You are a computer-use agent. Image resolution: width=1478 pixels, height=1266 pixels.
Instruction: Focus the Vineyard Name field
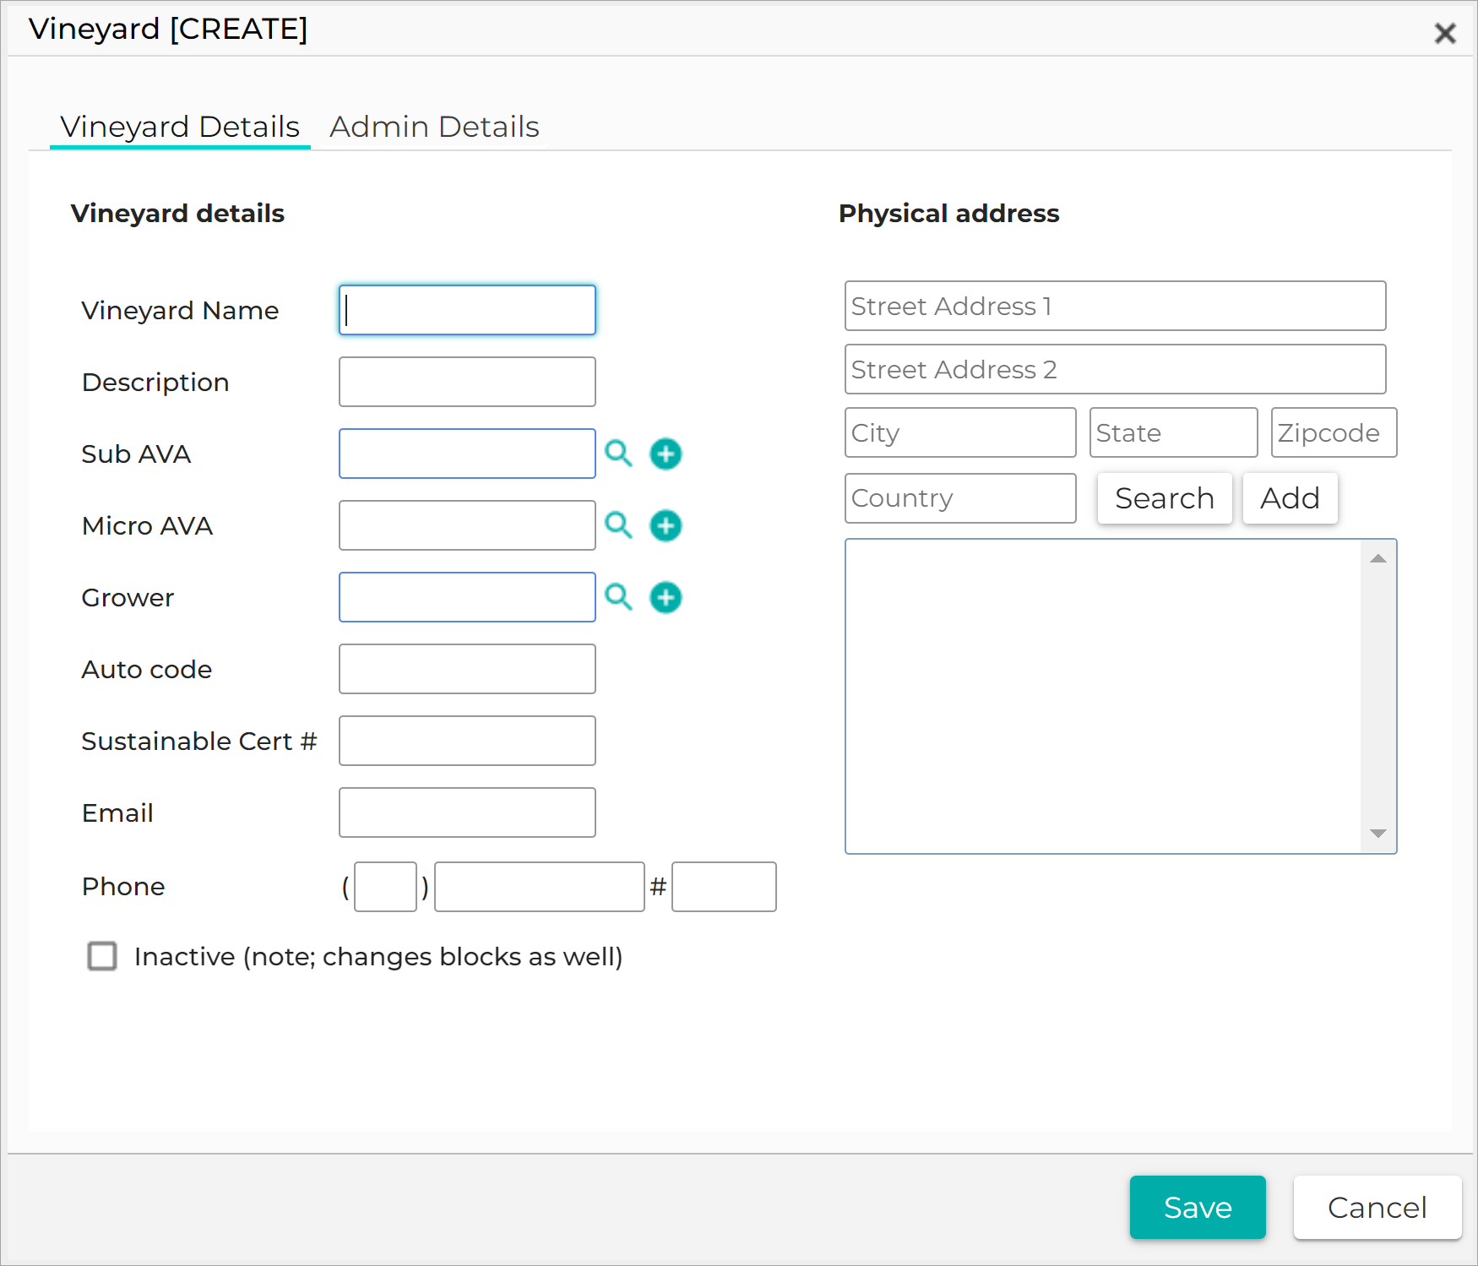point(467,310)
